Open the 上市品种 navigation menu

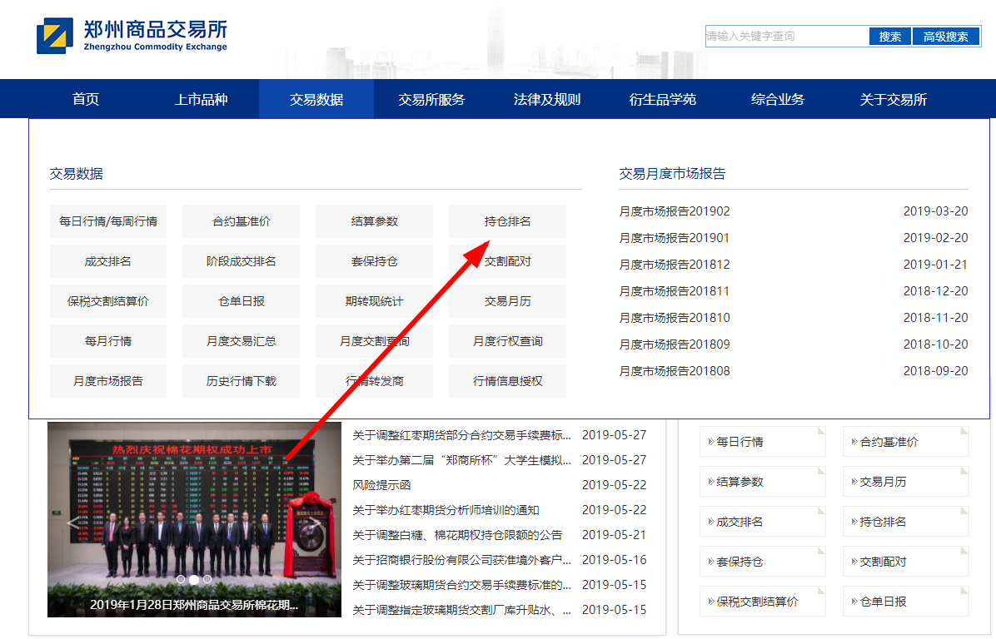[201, 99]
